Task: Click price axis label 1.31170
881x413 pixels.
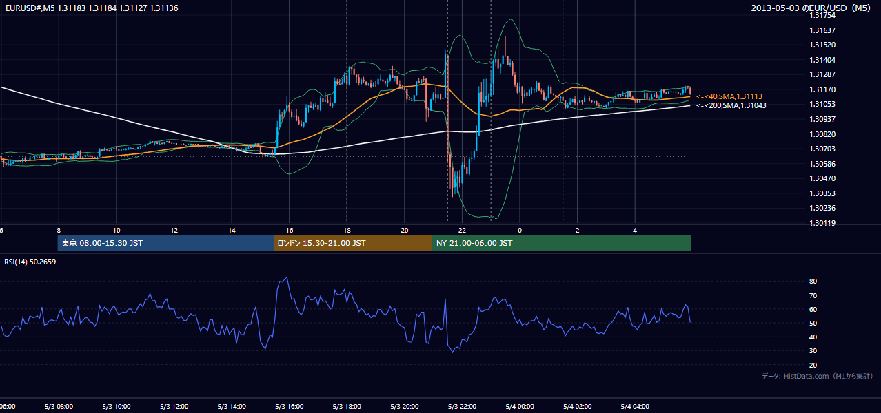Action: click(x=822, y=89)
